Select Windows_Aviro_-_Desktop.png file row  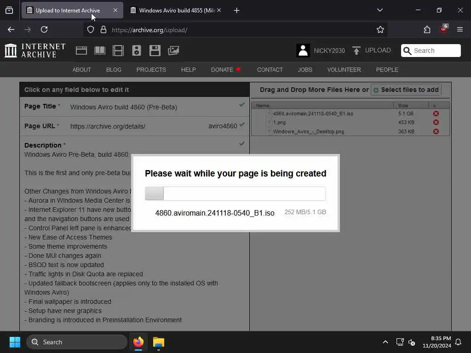(x=350, y=131)
